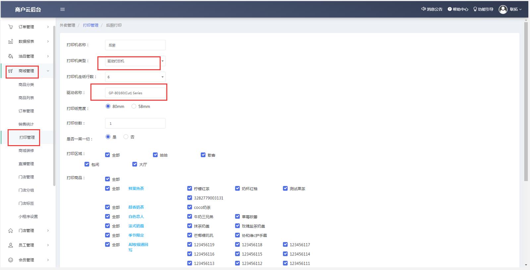
Task: Toggle the hamburger sidebar menu icon
Action: [62, 9]
